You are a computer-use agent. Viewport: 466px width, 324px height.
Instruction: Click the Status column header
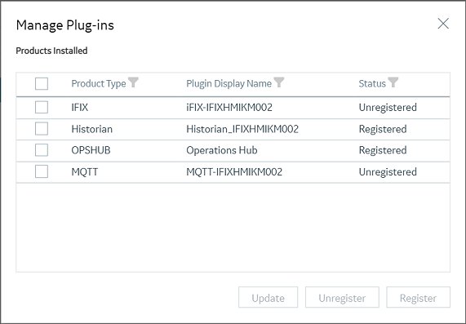[x=372, y=83]
